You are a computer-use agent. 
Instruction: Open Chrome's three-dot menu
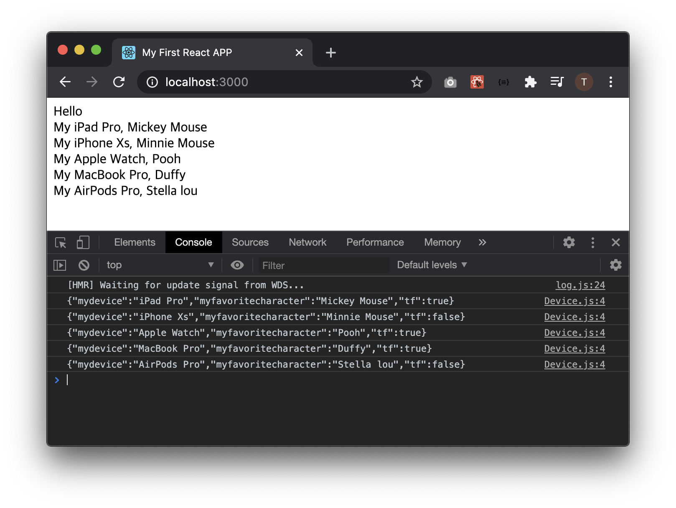pos(610,82)
